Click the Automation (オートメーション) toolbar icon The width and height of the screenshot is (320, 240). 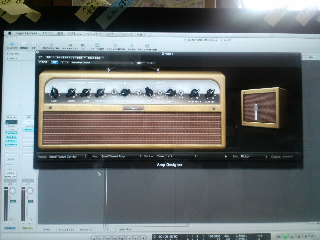[x=70, y=46]
